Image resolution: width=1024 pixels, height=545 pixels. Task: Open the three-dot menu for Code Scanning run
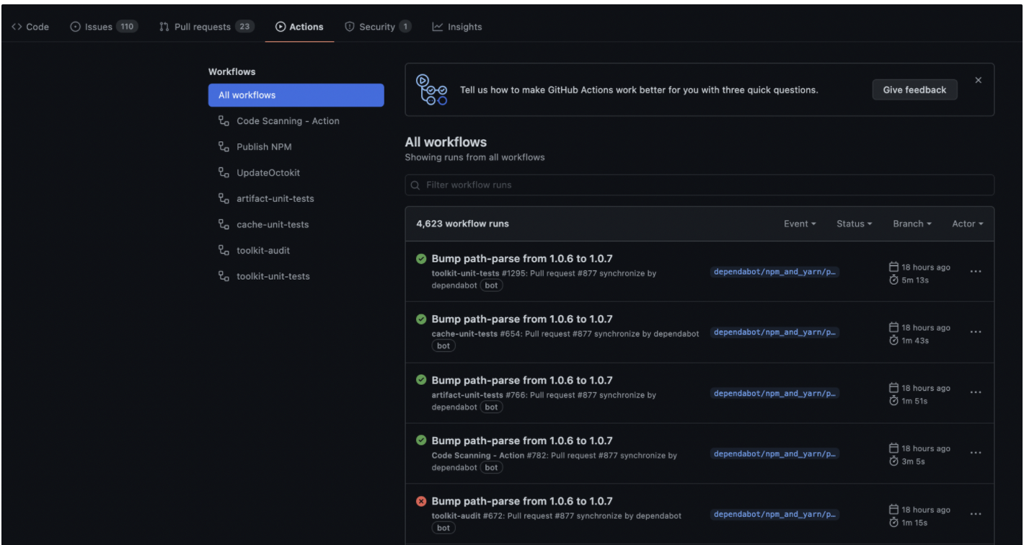click(x=976, y=453)
